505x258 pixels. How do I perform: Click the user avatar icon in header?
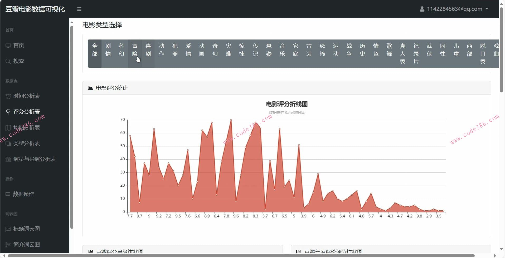(422, 9)
